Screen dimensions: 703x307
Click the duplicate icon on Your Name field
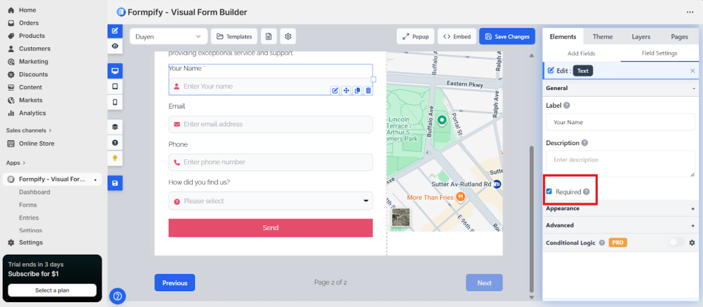[x=357, y=91]
